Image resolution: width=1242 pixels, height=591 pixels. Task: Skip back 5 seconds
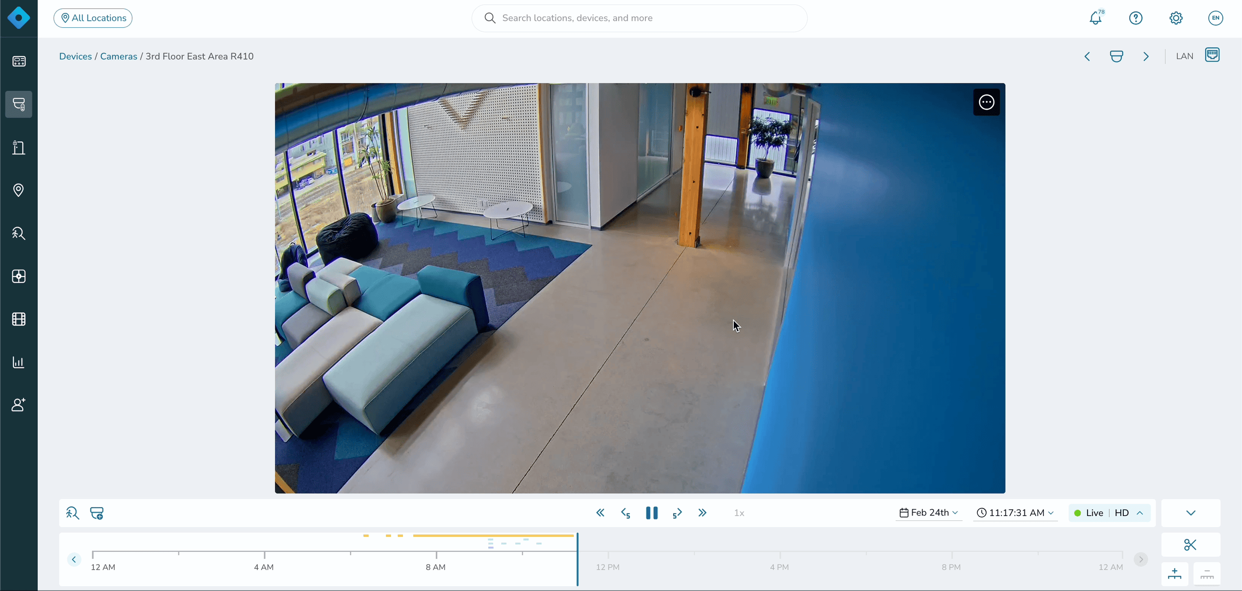(625, 513)
